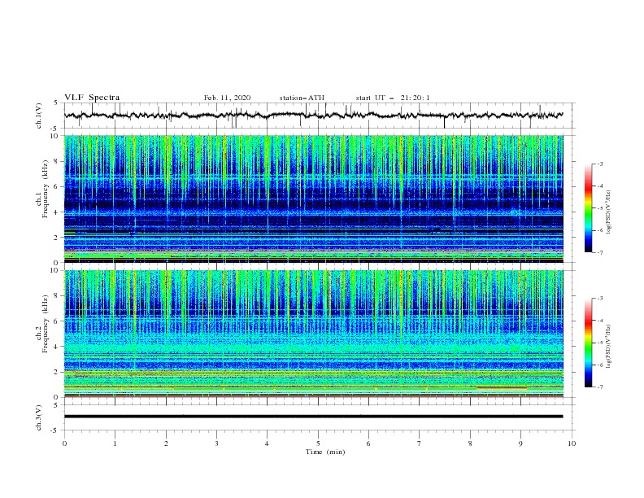Click the "-3" tick on ch.1 colorbar

click(x=599, y=164)
